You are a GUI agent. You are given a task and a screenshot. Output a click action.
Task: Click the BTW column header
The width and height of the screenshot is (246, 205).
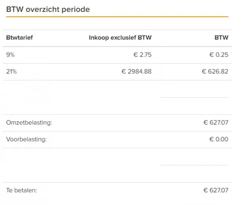pos(221,38)
